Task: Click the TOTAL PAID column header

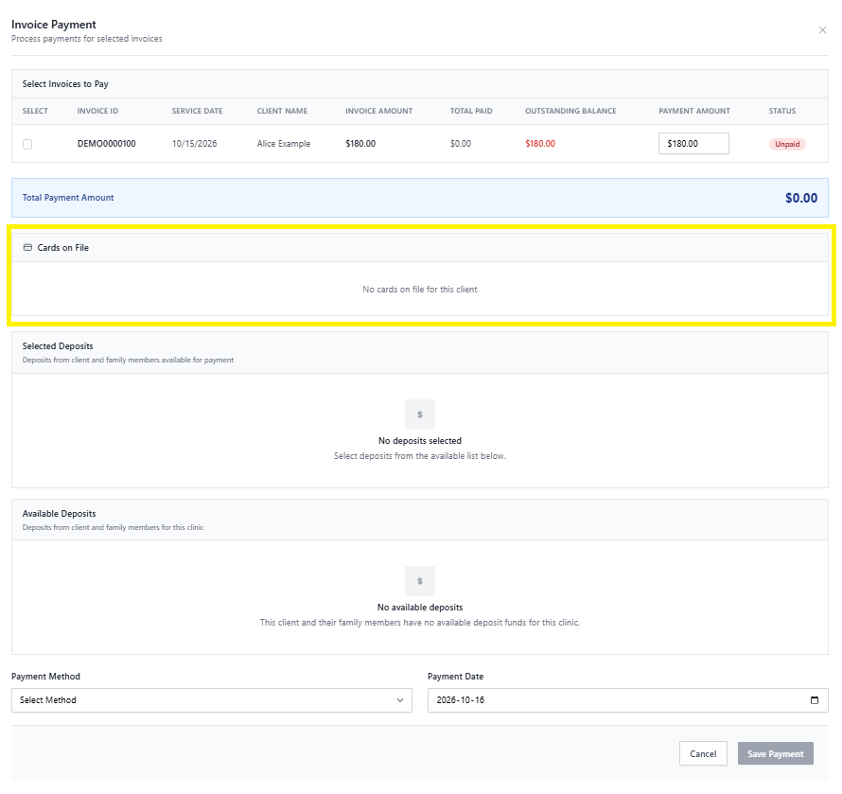Action: pyautogui.click(x=471, y=112)
